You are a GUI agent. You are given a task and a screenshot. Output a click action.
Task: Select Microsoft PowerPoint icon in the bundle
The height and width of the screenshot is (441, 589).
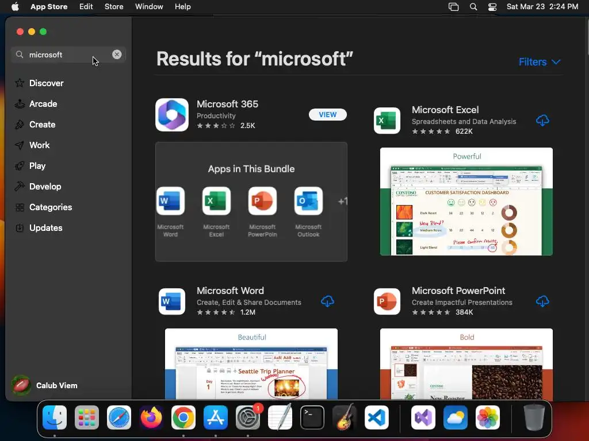(262, 201)
